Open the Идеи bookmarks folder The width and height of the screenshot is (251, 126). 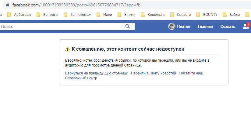[104, 15]
